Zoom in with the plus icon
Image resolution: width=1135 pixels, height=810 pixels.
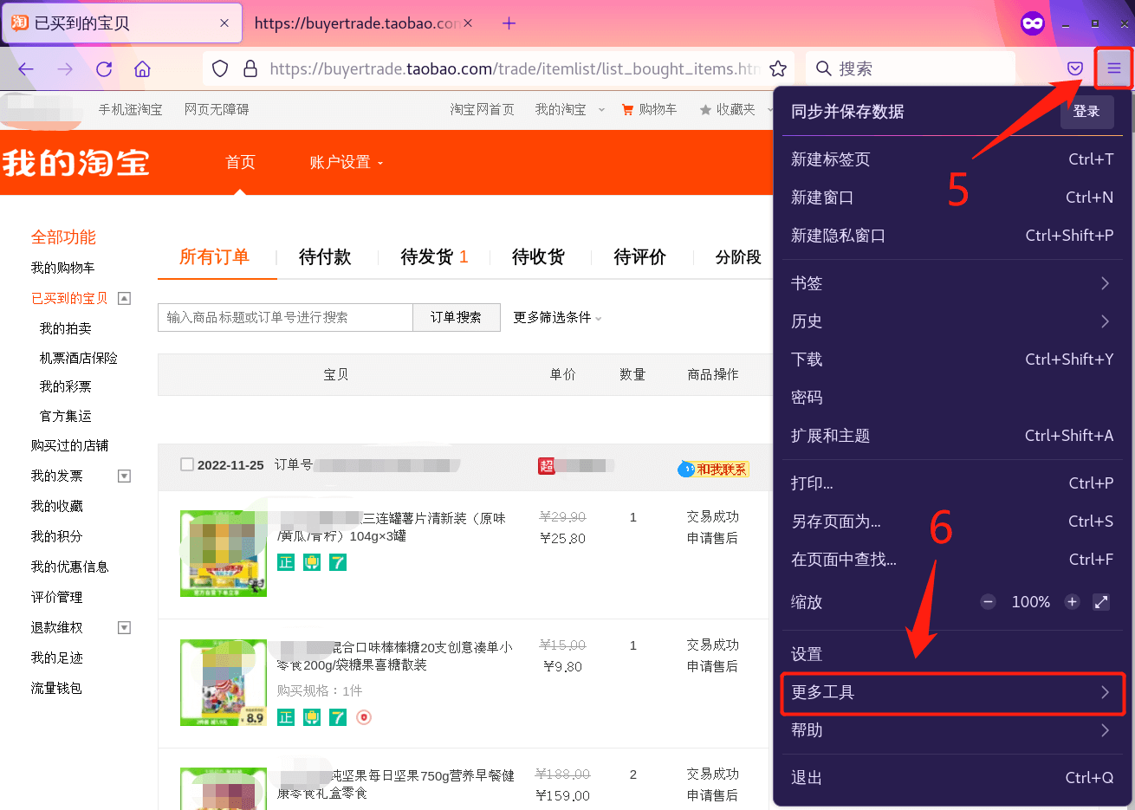click(x=1072, y=602)
